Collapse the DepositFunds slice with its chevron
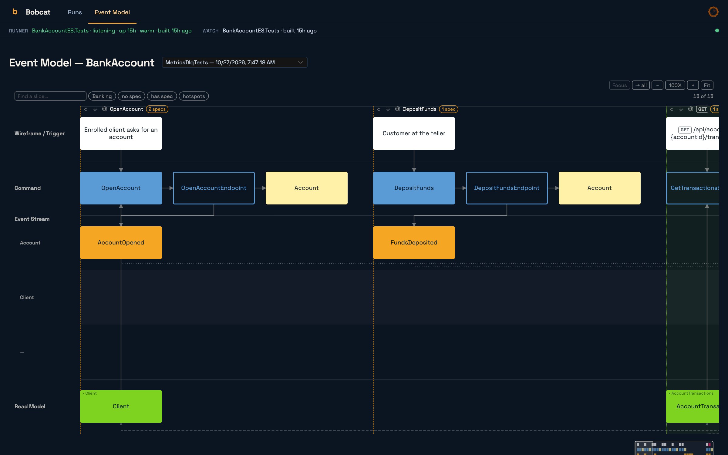 [x=379, y=109]
